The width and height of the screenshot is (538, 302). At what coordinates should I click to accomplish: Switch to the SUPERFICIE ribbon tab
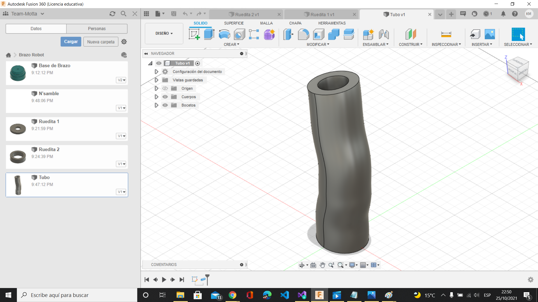coord(234,23)
